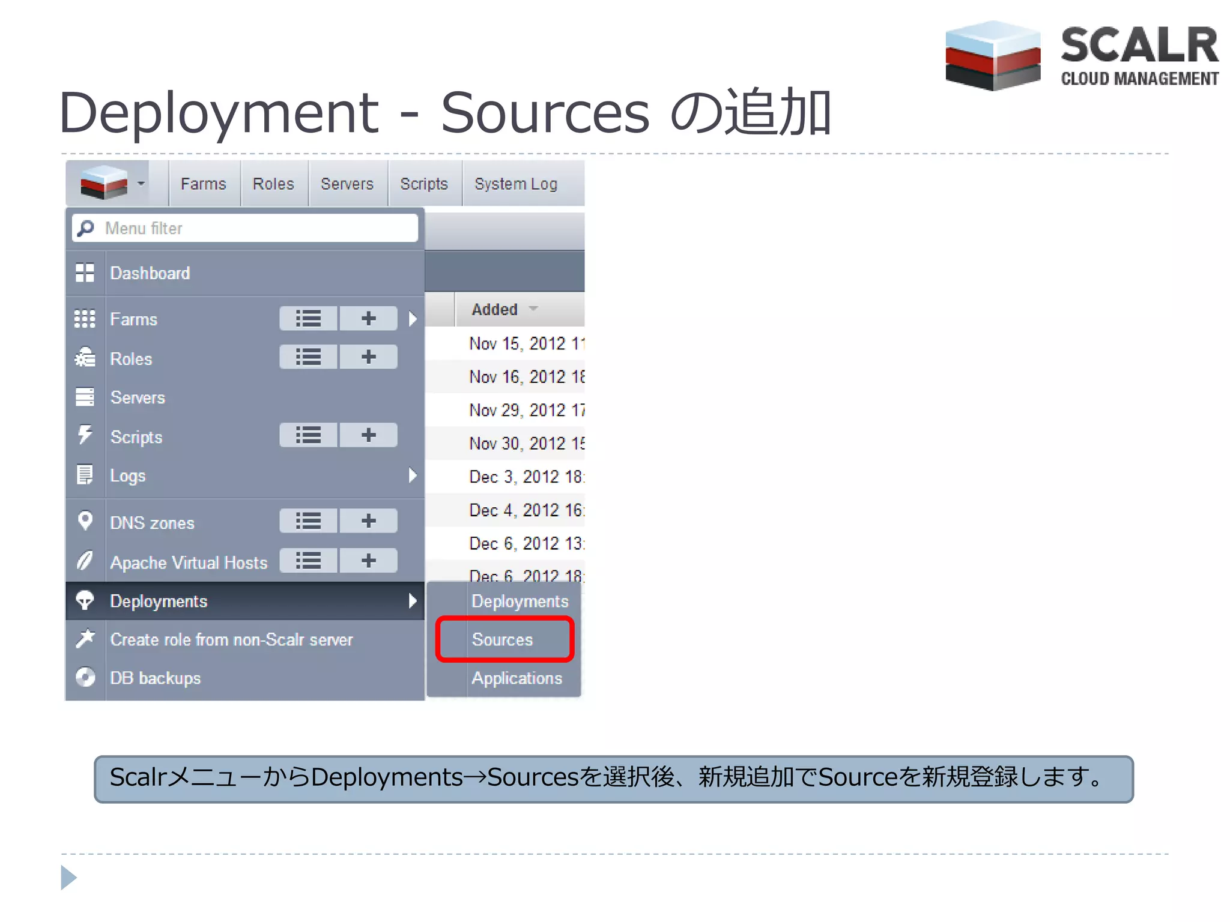The image size is (1230, 922).
Task: Select the row 'Dec 6, 2012 13'
Action: click(x=505, y=543)
